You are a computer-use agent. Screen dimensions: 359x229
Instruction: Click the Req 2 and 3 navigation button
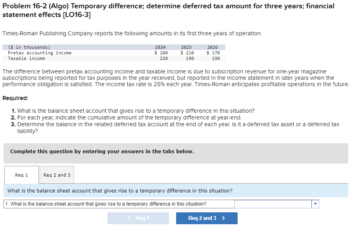pos(207,218)
